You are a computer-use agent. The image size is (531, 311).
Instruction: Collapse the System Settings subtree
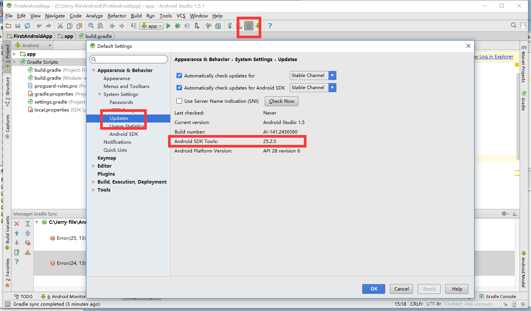click(100, 94)
